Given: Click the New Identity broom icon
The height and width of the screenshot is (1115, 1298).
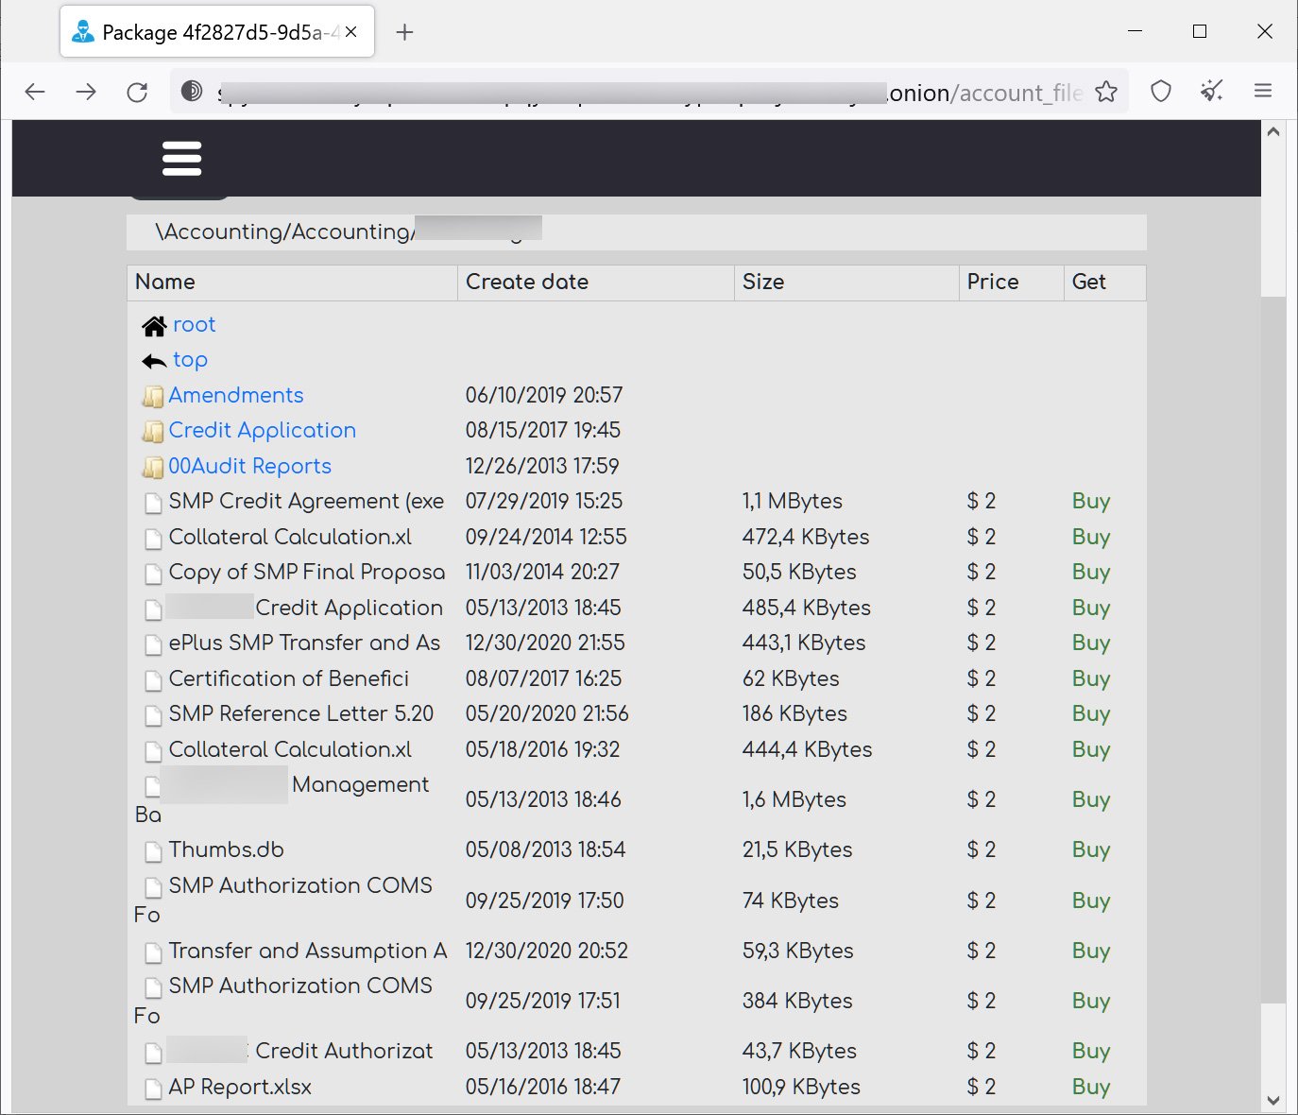Looking at the screenshot, I should 1211,92.
